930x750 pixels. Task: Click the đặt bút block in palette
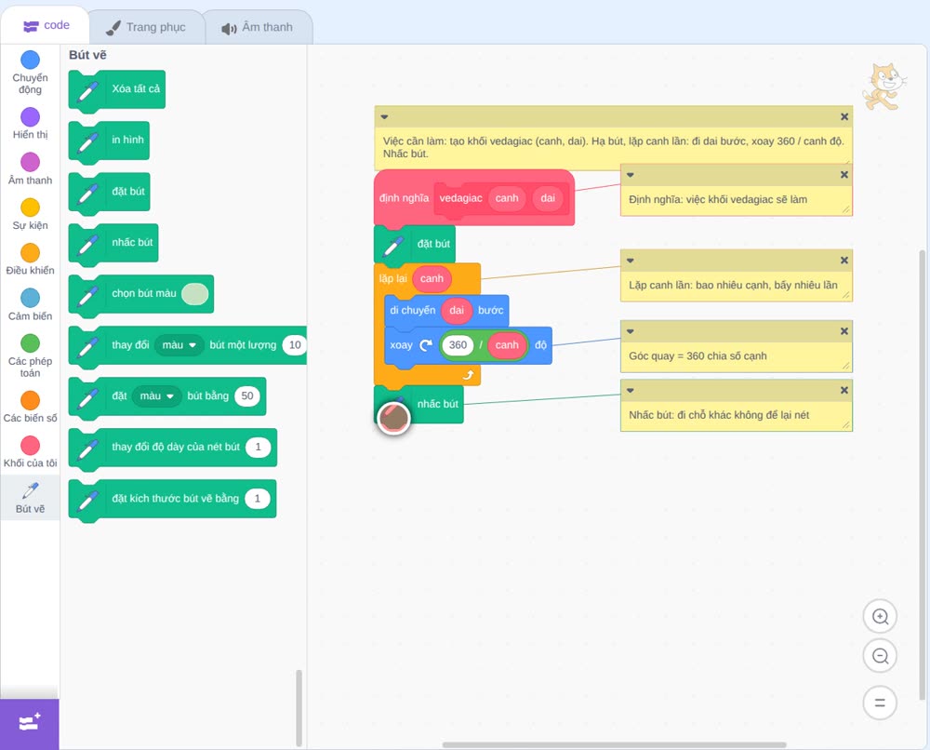(x=109, y=191)
